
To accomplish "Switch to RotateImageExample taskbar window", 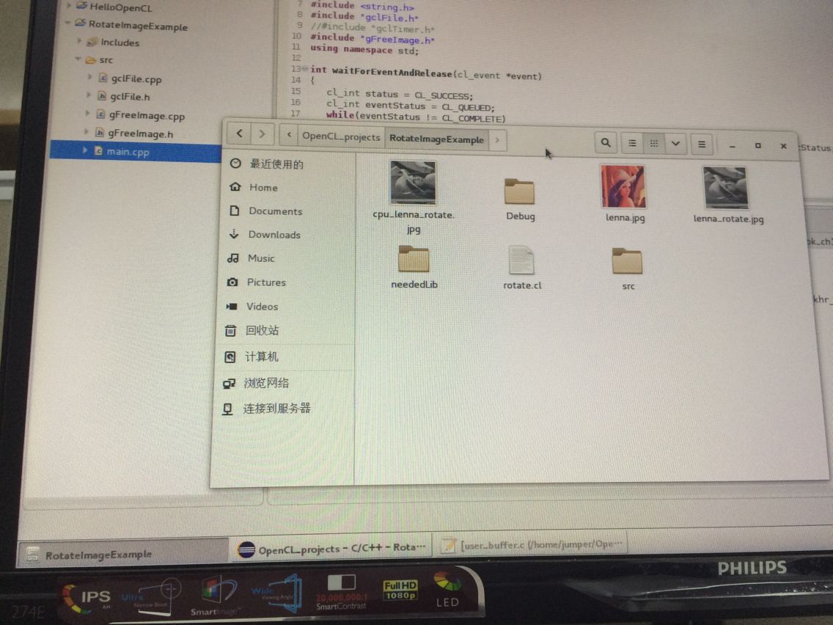I will click(123, 554).
